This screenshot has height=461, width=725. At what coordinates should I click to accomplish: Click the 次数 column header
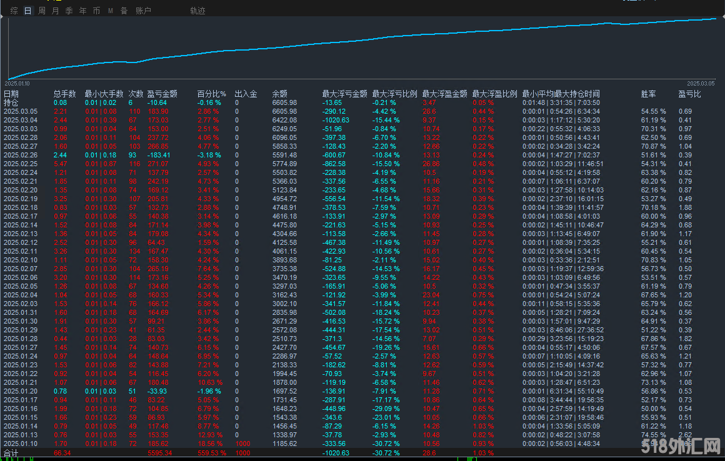click(x=136, y=94)
